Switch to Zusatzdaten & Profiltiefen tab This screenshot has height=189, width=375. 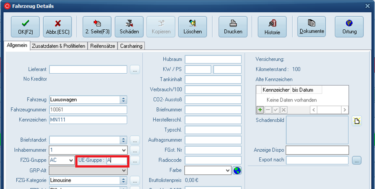pos(58,46)
